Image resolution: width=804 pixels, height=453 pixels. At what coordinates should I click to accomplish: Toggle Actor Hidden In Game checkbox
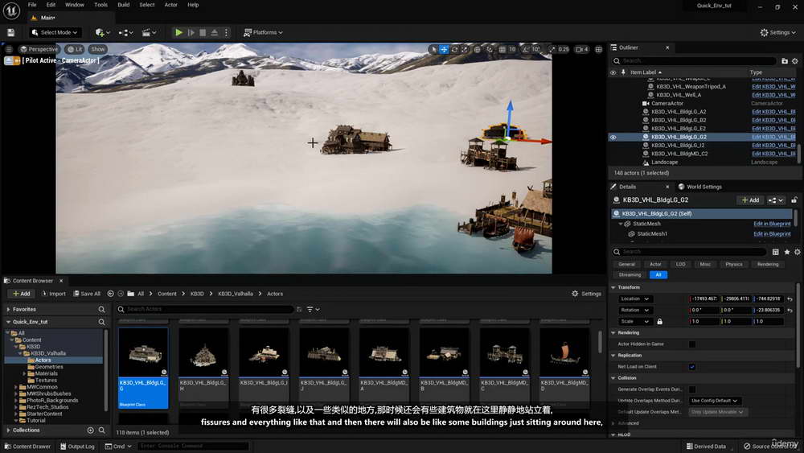tap(692, 344)
